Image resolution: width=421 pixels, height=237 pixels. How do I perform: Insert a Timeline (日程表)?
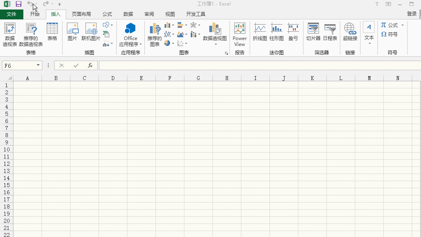click(x=330, y=32)
